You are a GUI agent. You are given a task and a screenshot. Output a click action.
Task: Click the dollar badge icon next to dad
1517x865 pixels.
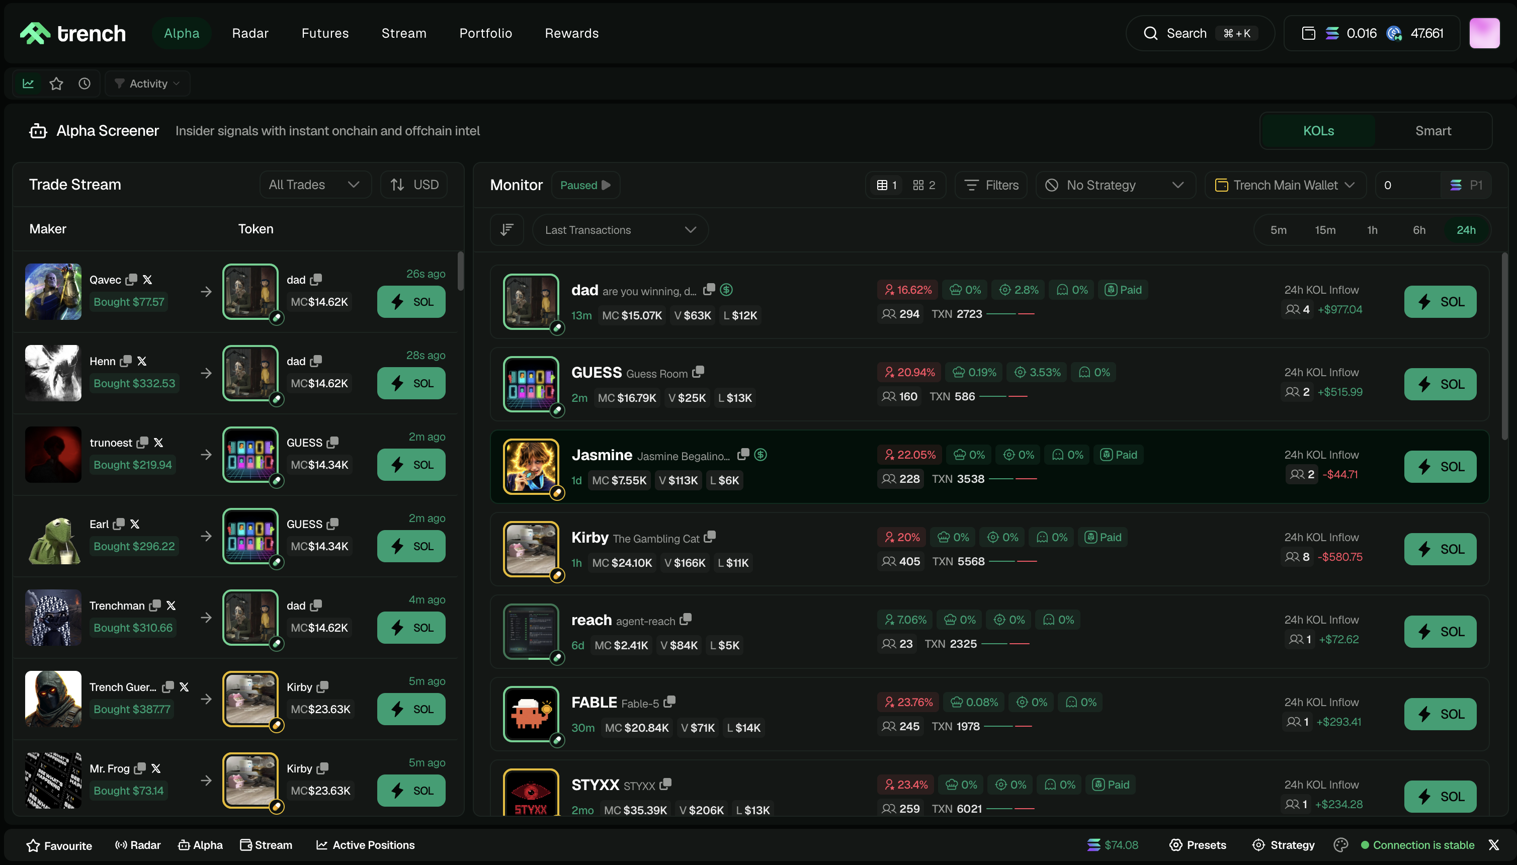(726, 289)
